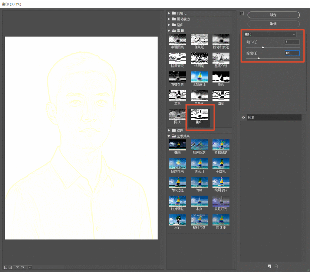Expand the 风格化 filter folder
This screenshot has width=310, height=272.
coord(169,13)
